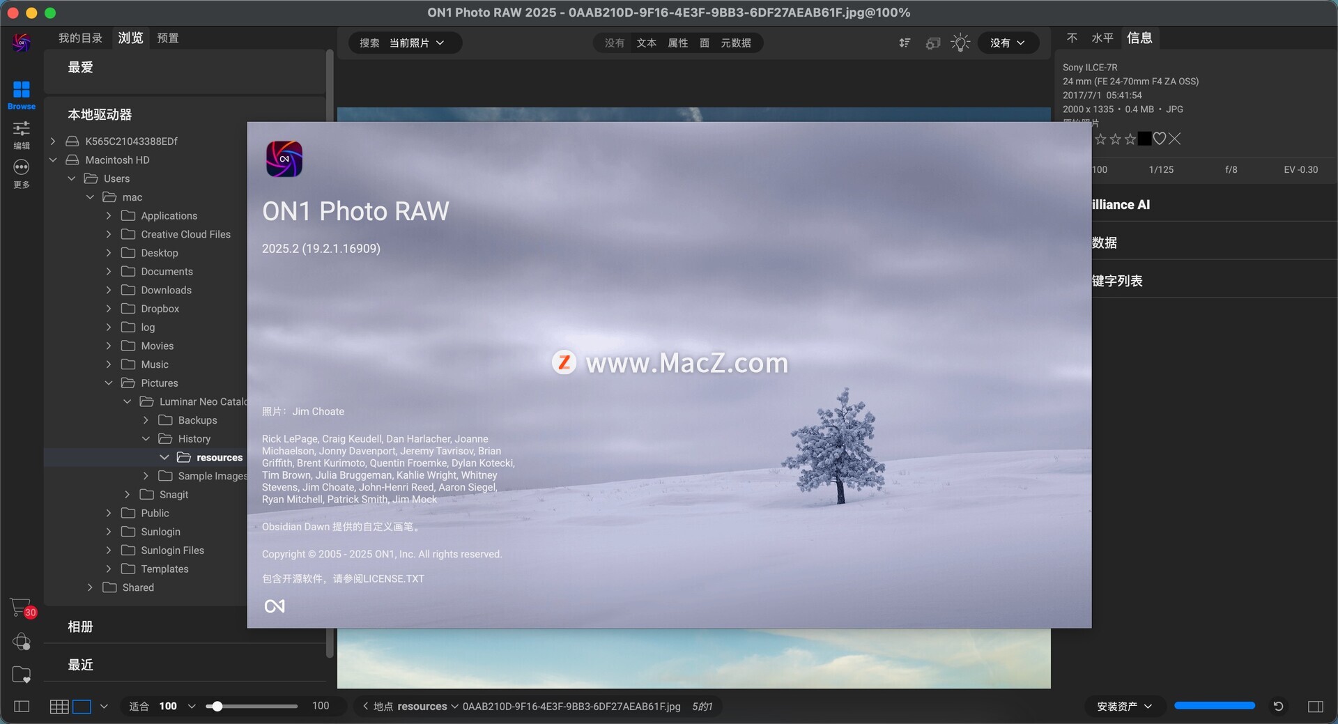Expand the Downloads folder
1338x724 pixels.
[x=109, y=290]
